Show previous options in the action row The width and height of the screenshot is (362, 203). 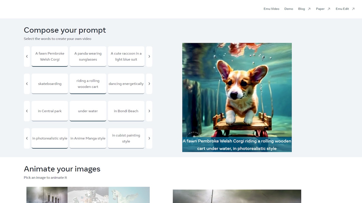27,84
